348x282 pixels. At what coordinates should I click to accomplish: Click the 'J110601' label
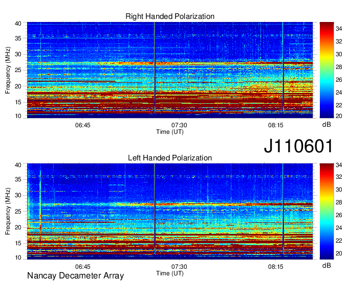click(x=298, y=146)
